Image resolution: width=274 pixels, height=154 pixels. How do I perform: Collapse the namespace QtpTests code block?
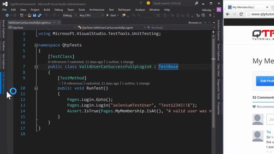click(x=36, y=45)
